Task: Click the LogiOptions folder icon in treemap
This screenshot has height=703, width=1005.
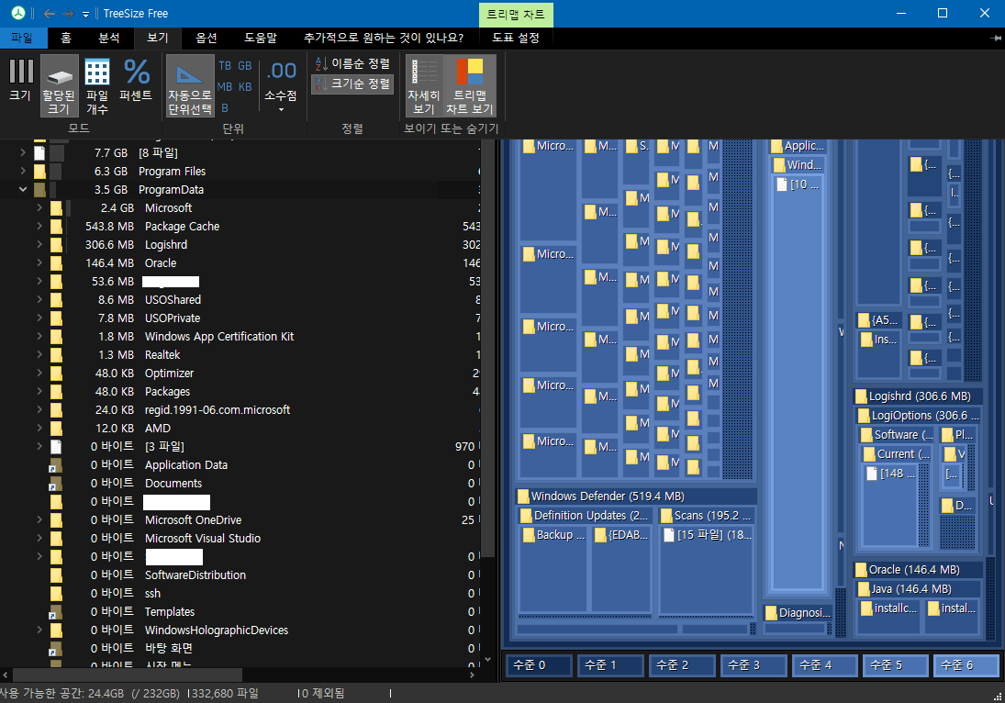Action: [x=864, y=416]
